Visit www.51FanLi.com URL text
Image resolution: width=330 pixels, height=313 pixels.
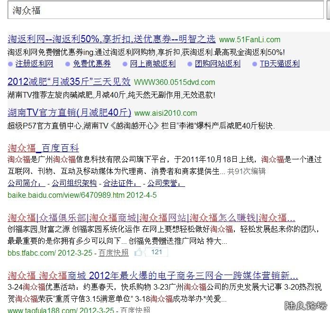250,40
